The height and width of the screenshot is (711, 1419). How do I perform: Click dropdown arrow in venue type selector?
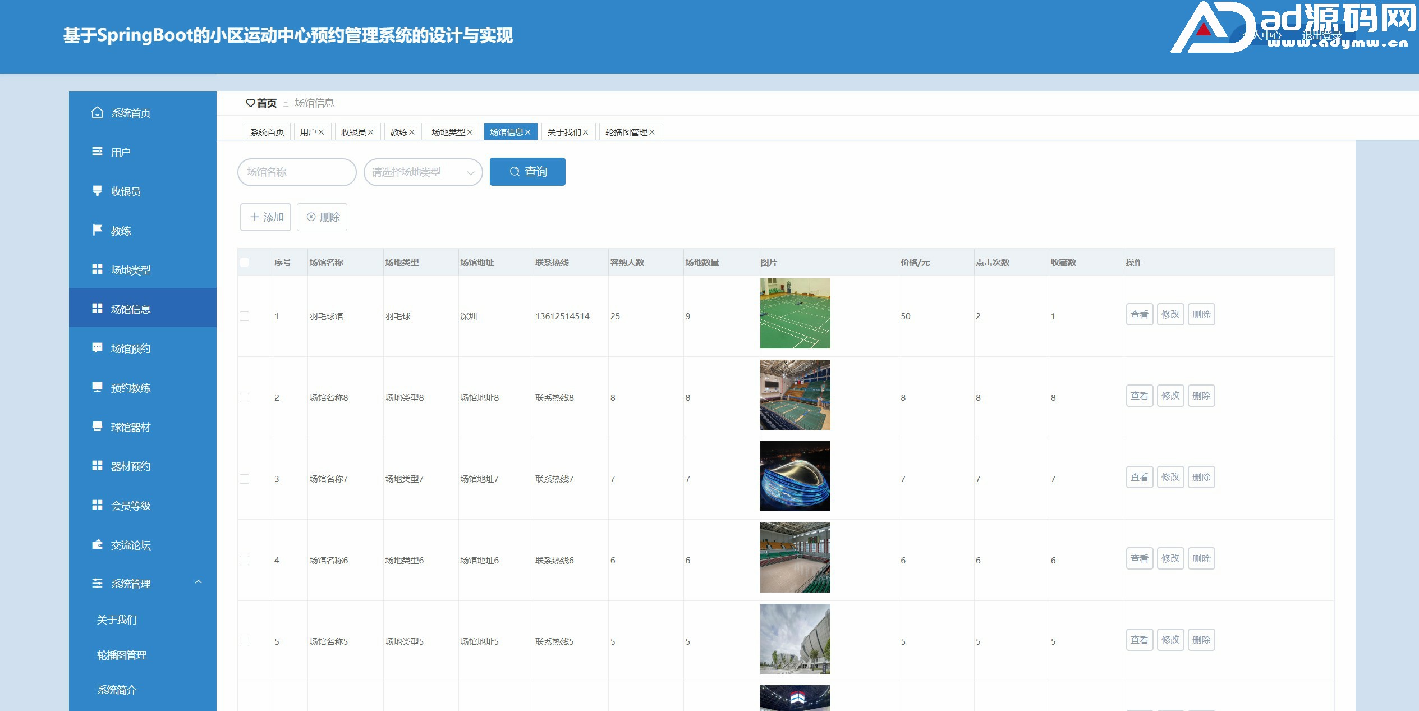470,173
